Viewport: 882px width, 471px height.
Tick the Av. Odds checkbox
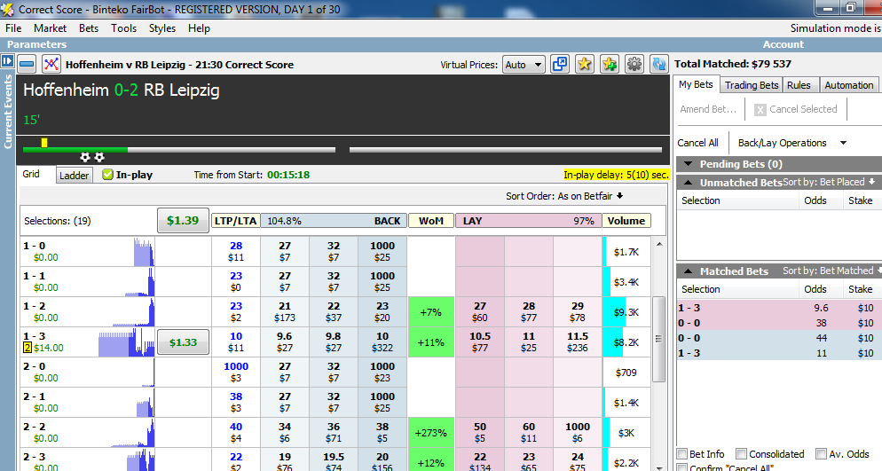tap(821, 454)
